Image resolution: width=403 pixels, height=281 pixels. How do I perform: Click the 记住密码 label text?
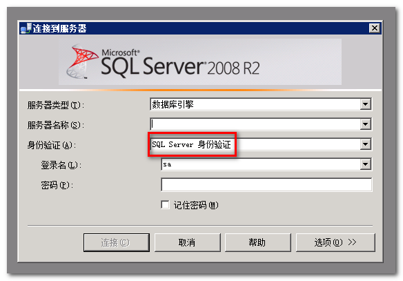coord(196,205)
